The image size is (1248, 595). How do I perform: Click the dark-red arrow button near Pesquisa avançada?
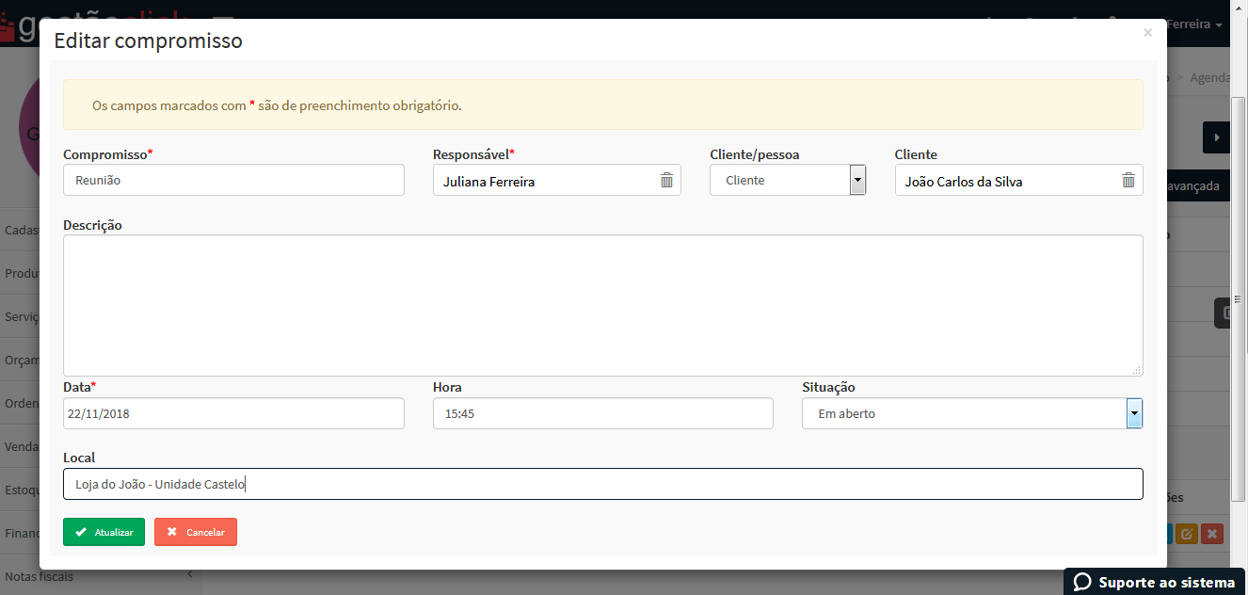click(1215, 137)
